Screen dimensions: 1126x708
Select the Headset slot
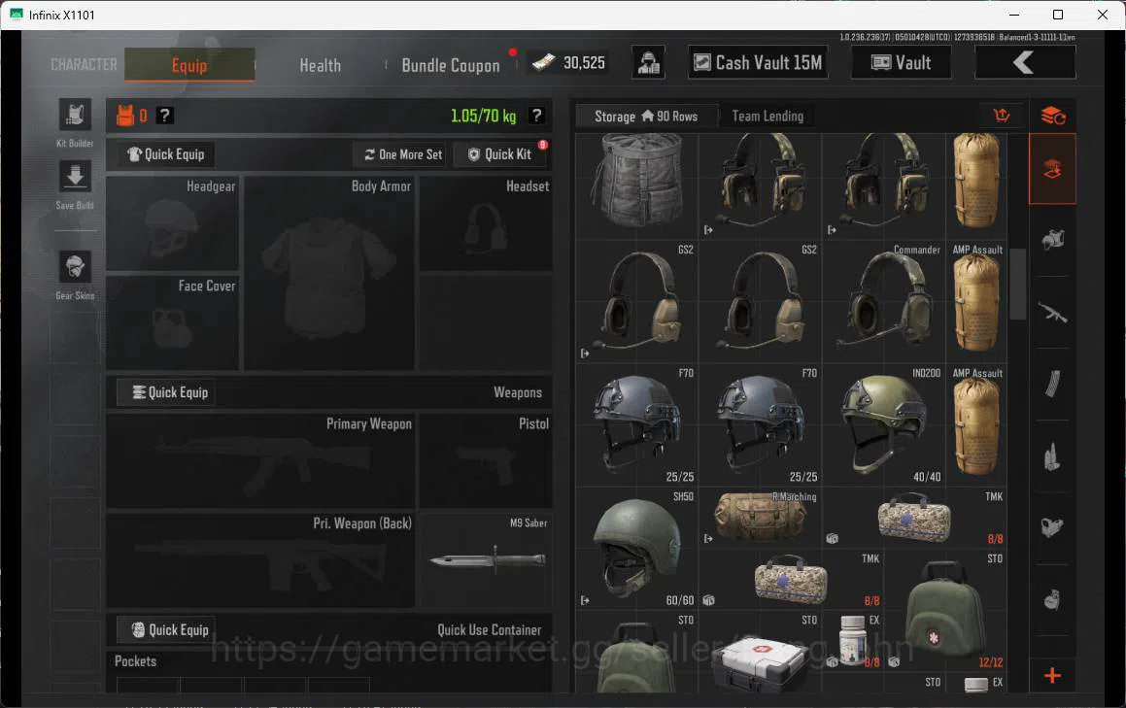[x=486, y=223]
